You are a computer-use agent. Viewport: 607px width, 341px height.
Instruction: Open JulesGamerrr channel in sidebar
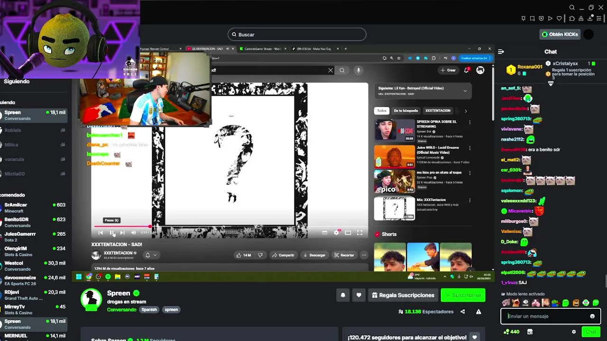click(x=33, y=237)
